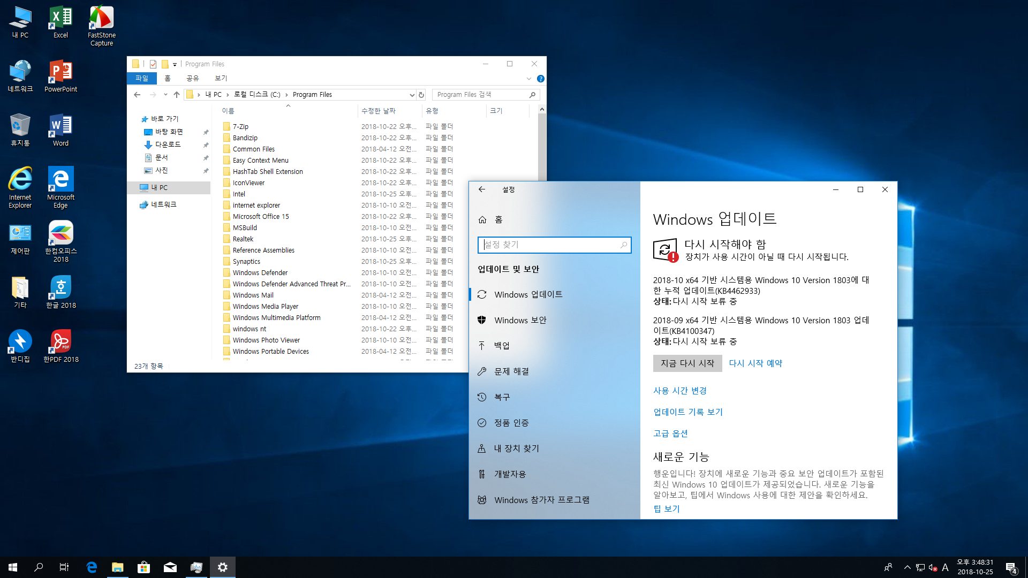The height and width of the screenshot is (578, 1028).
Task: Open the address bar history dropdown in Explorer
Action: 412,95
